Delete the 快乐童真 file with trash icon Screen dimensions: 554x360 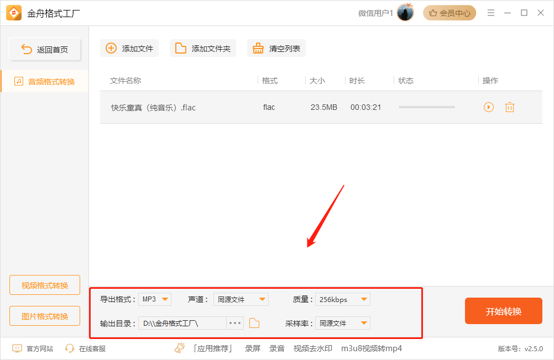(x=509, y=107)
